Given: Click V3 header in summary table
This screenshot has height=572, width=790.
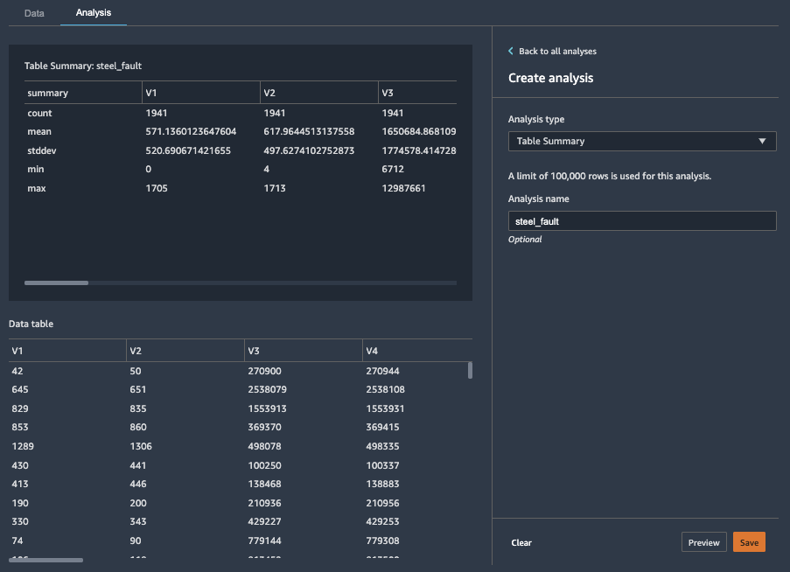Looking at the screenshot, I should [x=388, y=93].
